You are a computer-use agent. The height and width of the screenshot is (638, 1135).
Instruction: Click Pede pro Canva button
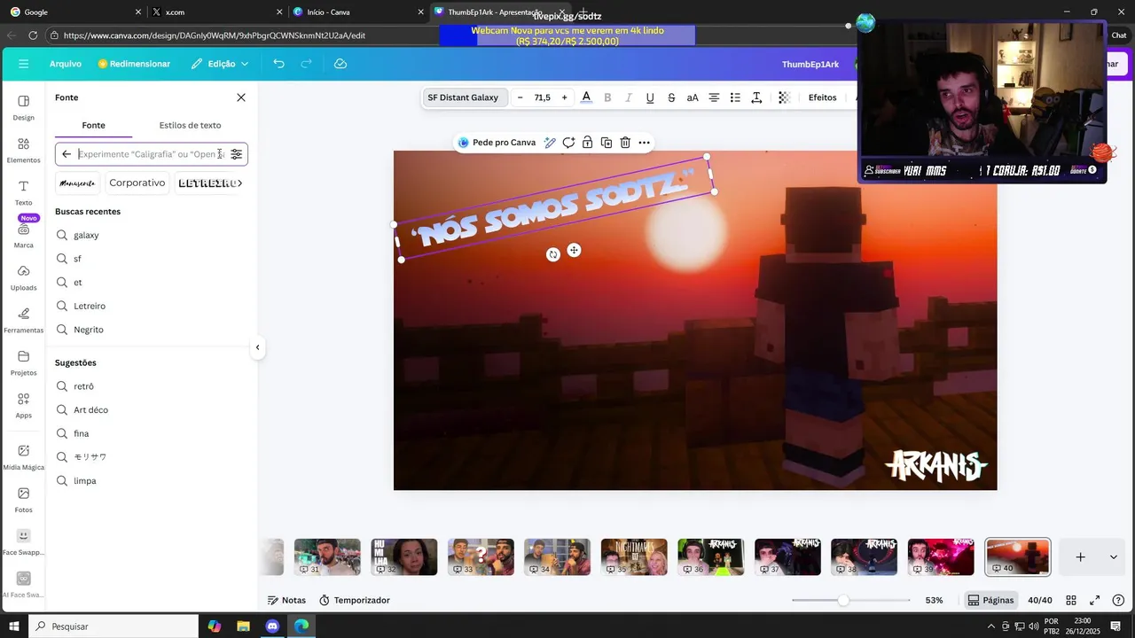pyautogui.click(x=497, y=143)
